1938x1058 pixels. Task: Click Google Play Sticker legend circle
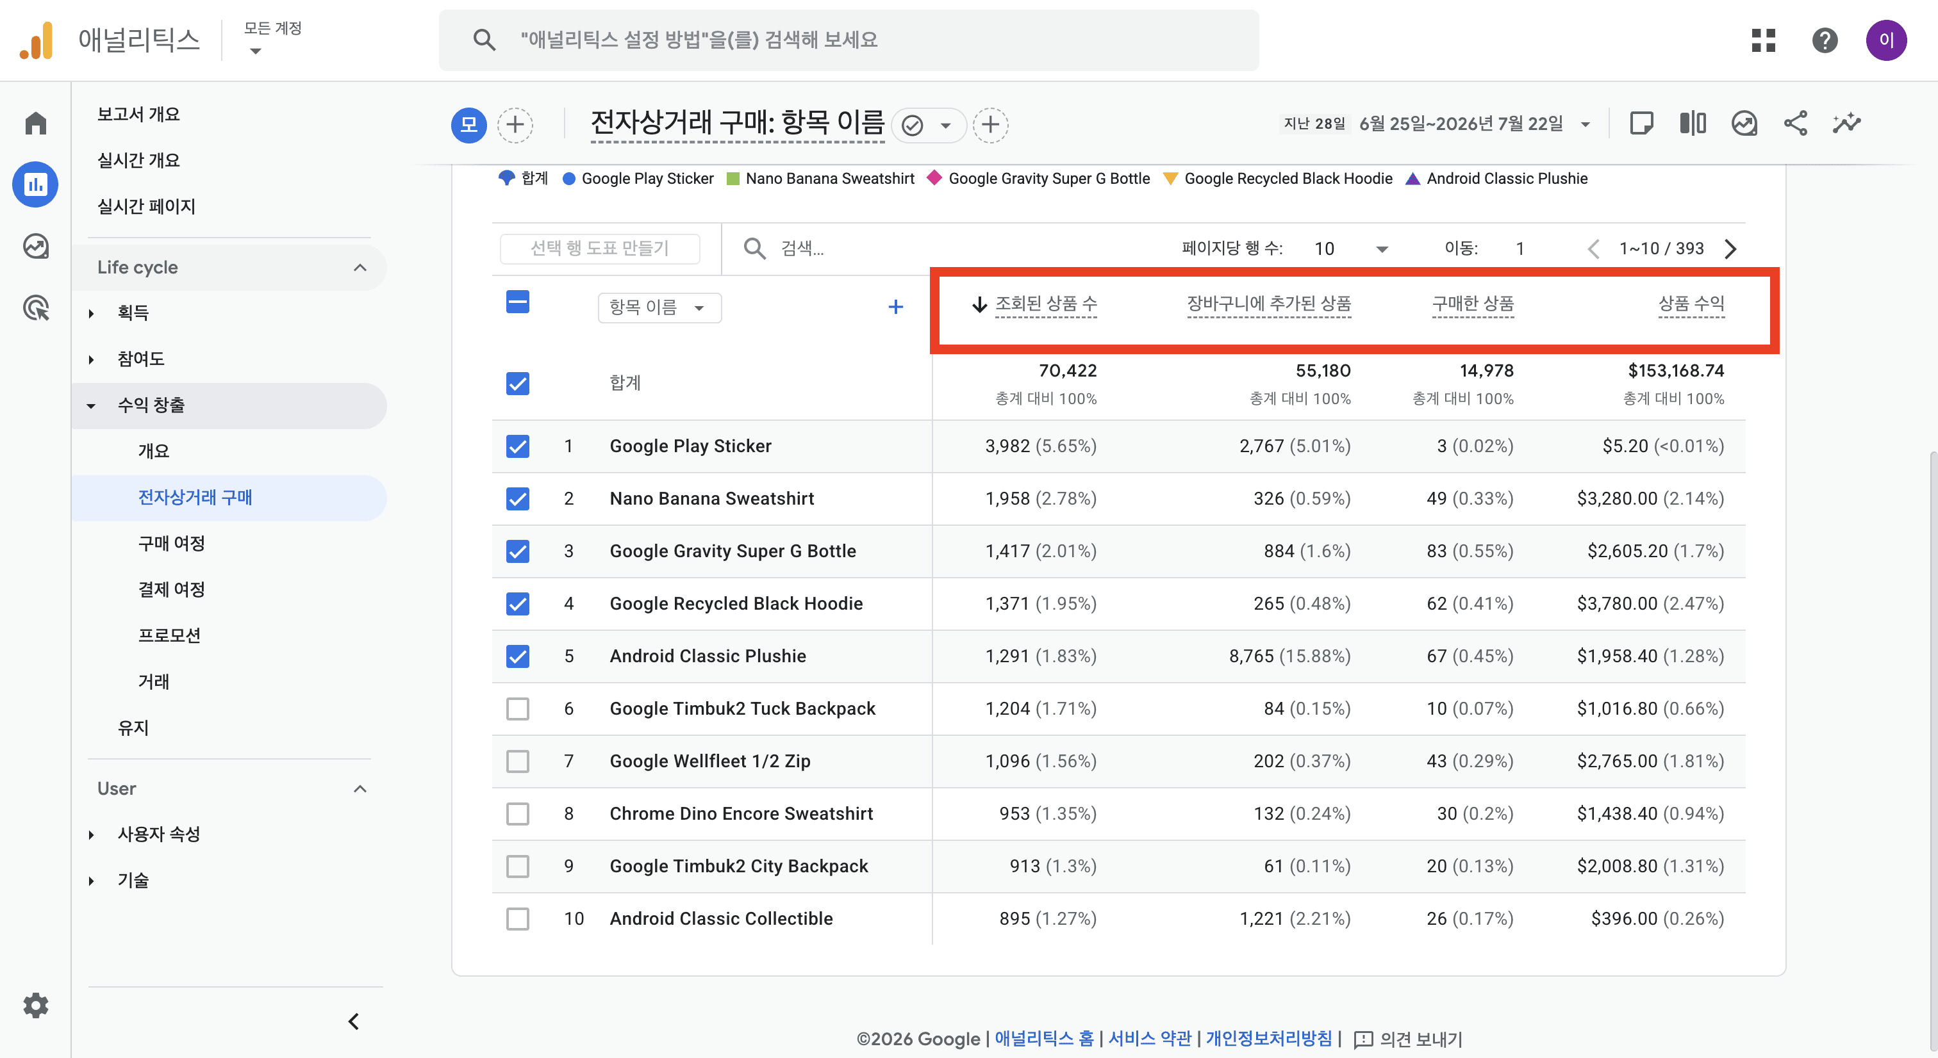click(x=570, y=179)
